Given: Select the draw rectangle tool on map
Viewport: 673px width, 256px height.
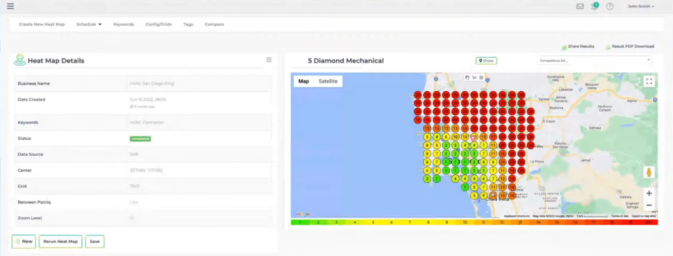Looking at the screenshot, I should point(481,77).
